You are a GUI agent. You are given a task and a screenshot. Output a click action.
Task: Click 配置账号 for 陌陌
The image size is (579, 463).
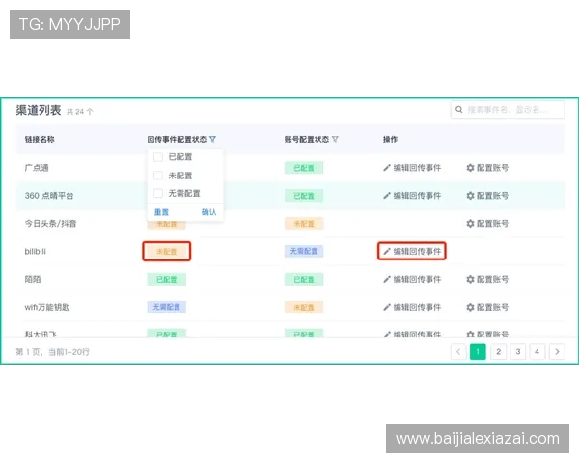[487, 279]
